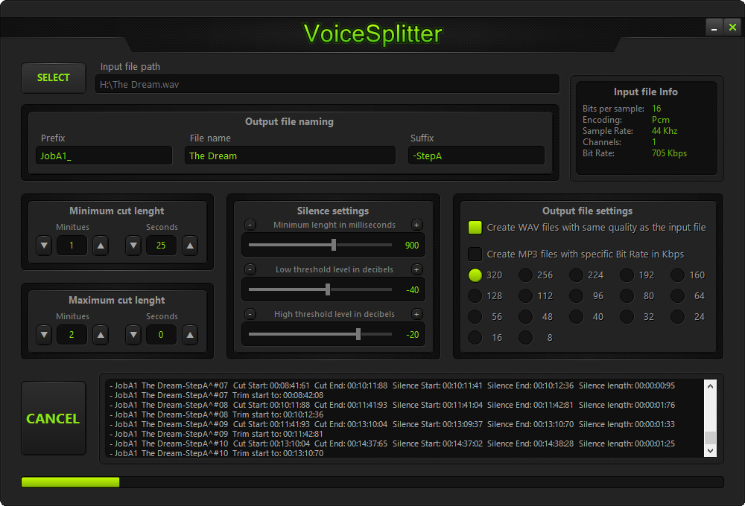Click the Suffix input field

[x=476, y=156]
